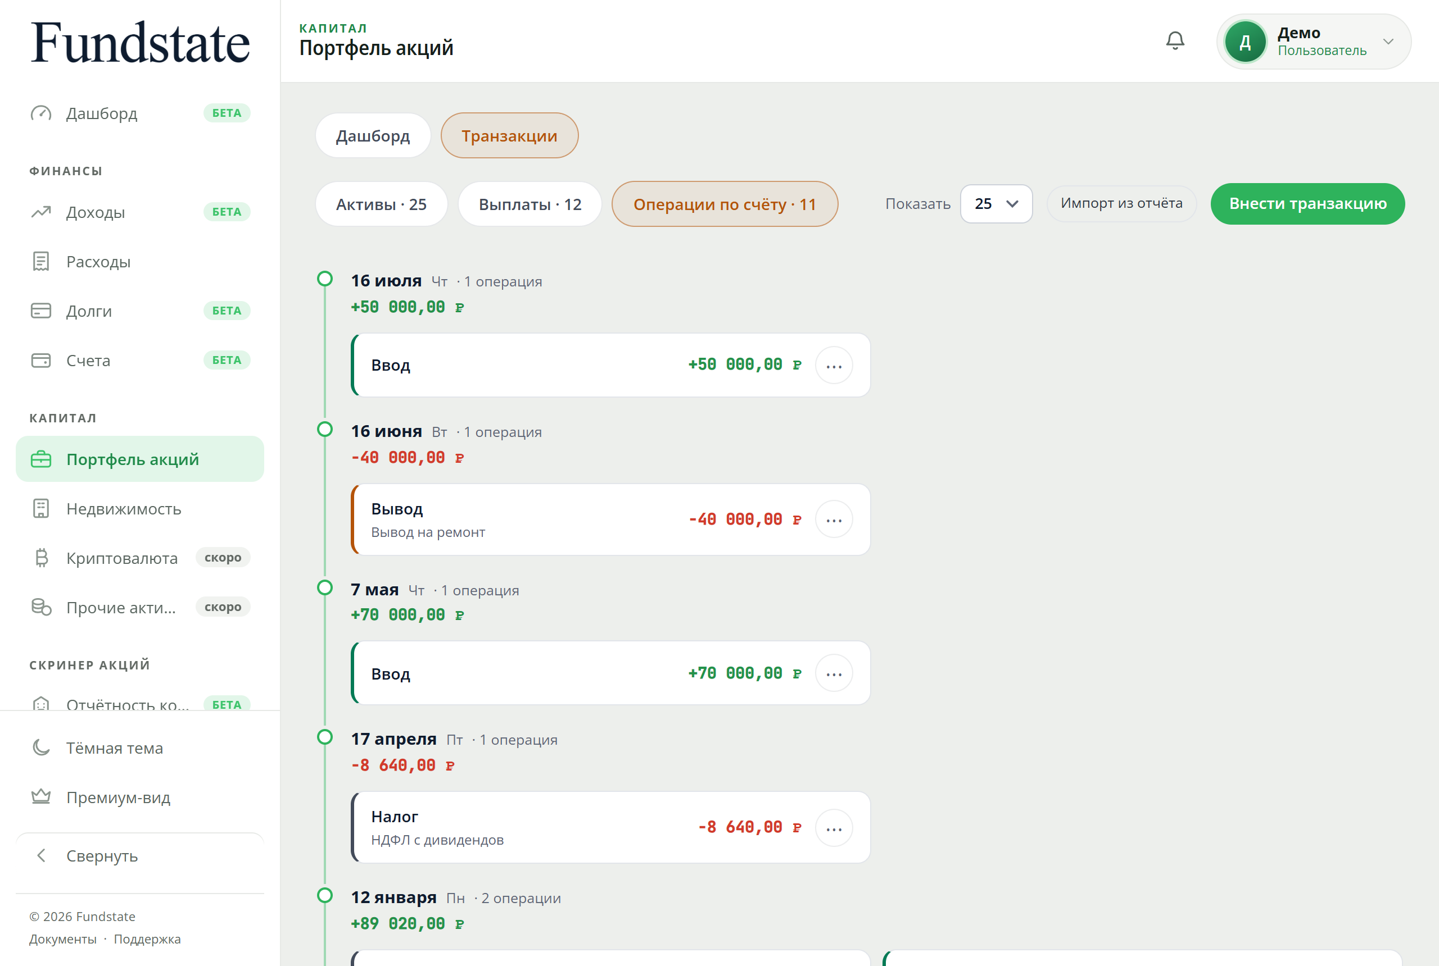Collapse sidebar with Свернуть
1439x966 pixels.
pos(140,855)
